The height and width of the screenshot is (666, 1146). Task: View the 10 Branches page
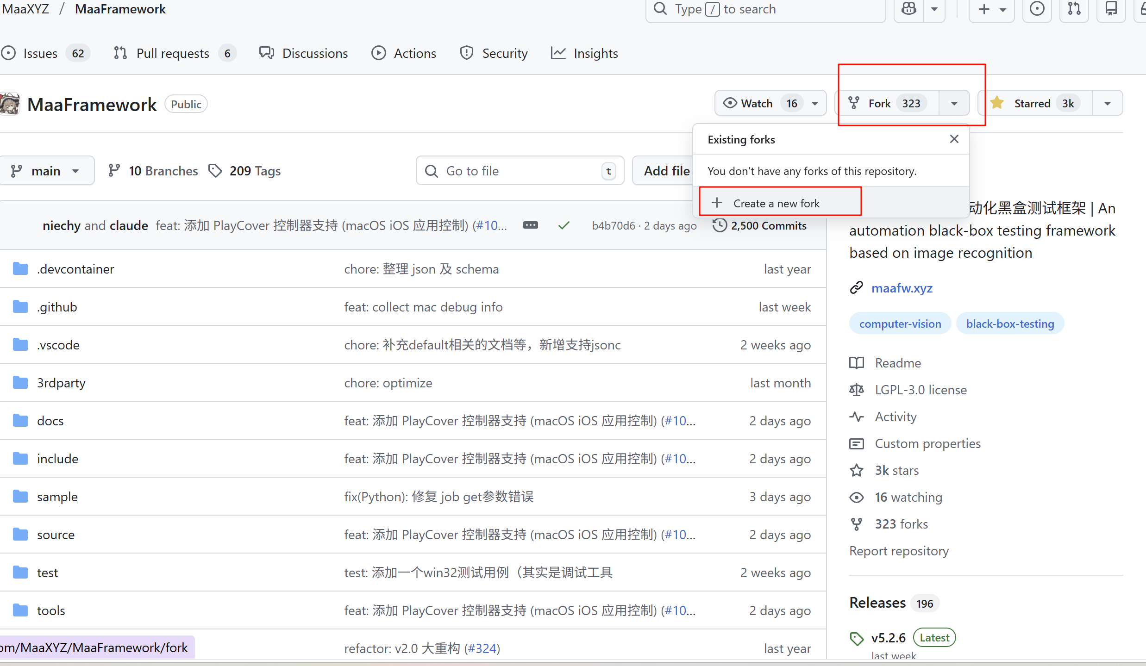pos(153,171)
